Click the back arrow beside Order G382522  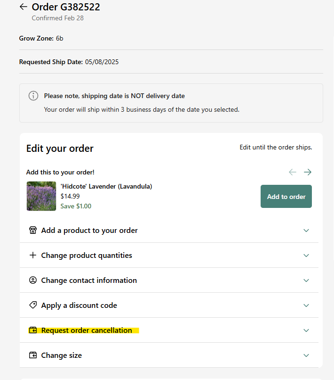coord(23,7)
